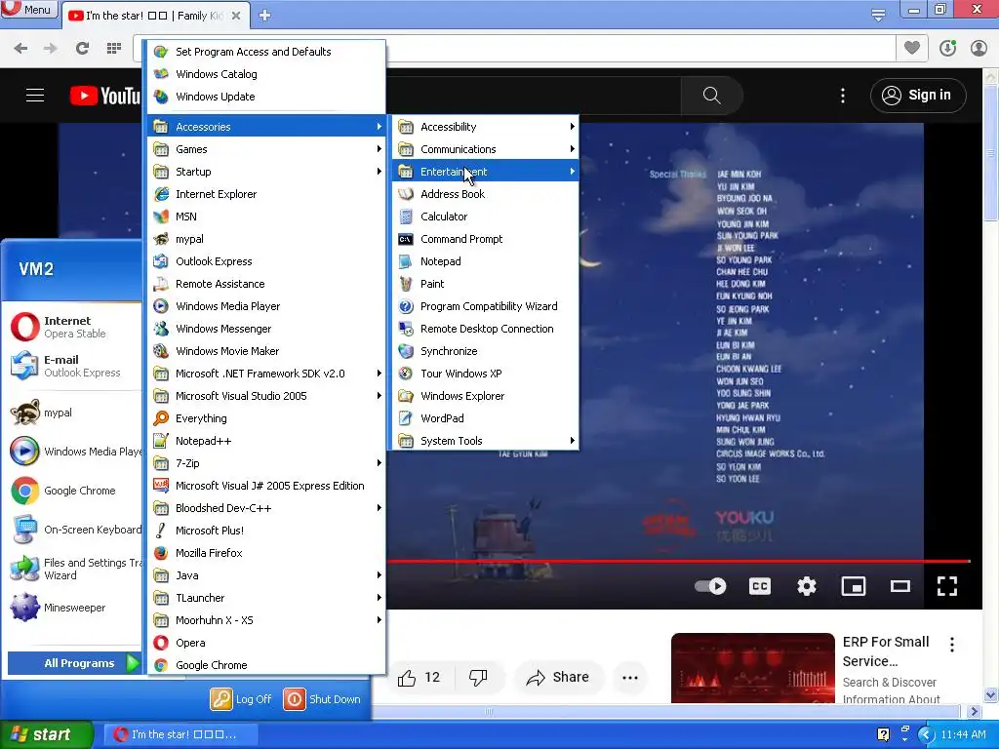The width and height of the screenshot is (999, 749).
Task: Expand Microsoft Visual Studio 2005 folder
Action: [266, 396]
